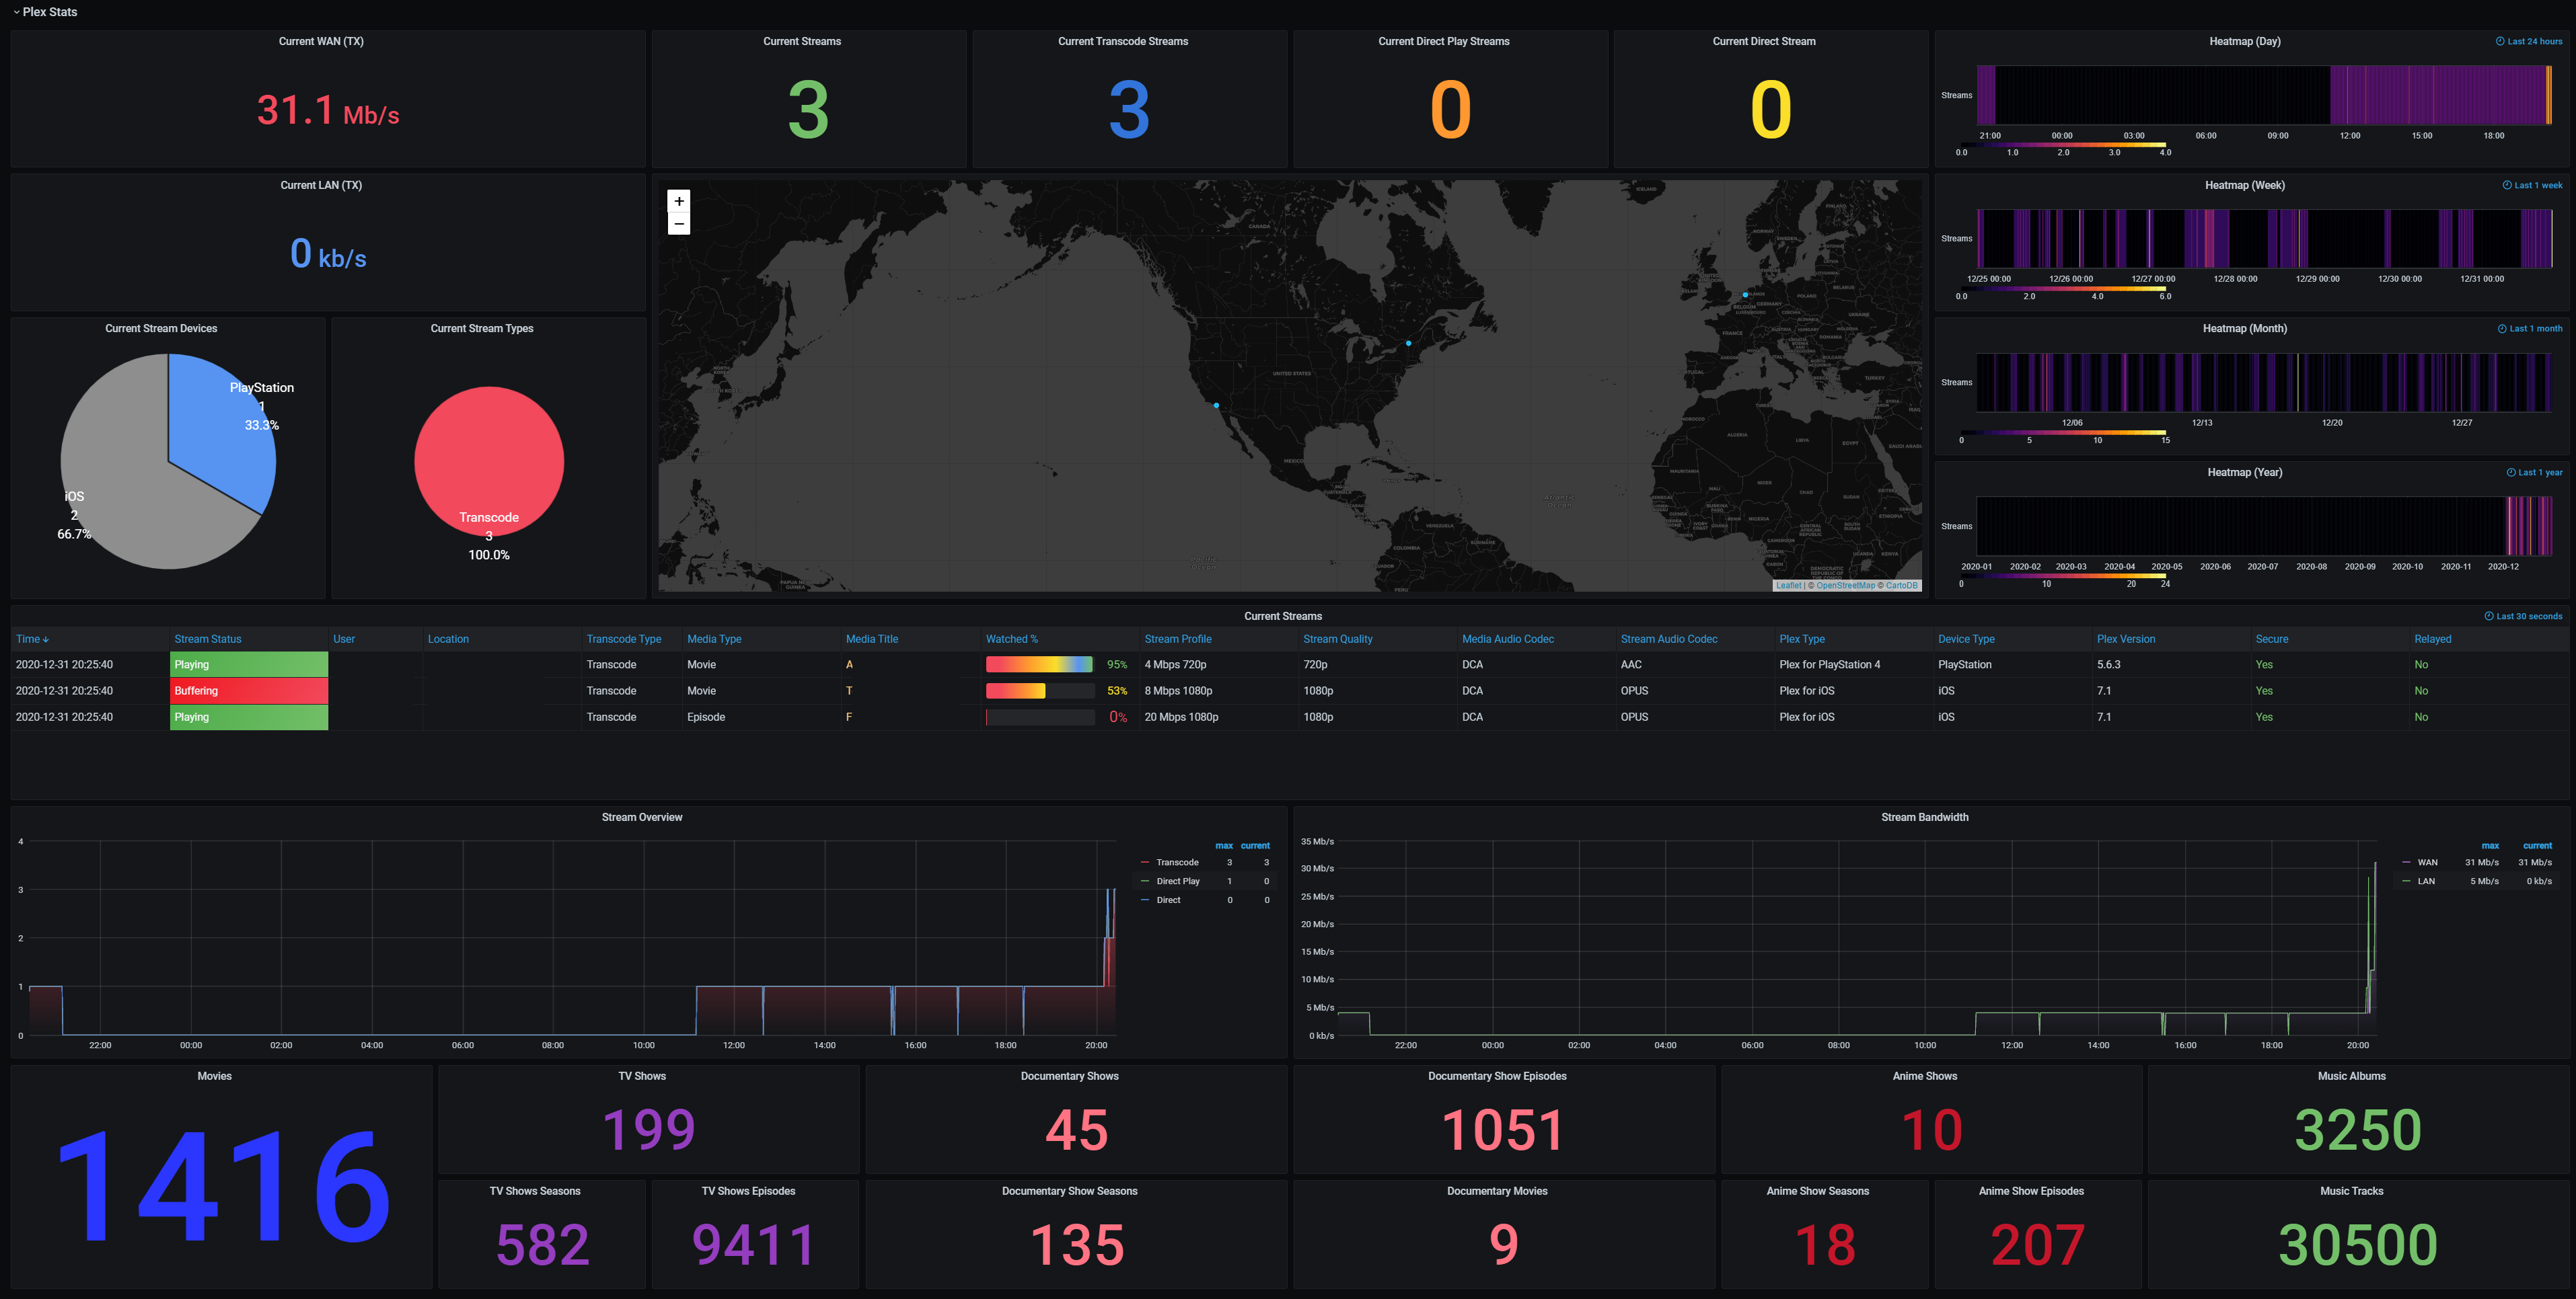Toggle the Transcode series in legend

click(1177, 863)
